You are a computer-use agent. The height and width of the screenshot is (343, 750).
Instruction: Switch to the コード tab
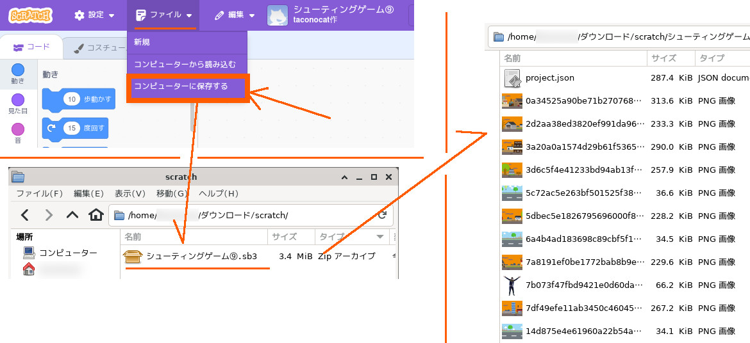tap(31, 47)
